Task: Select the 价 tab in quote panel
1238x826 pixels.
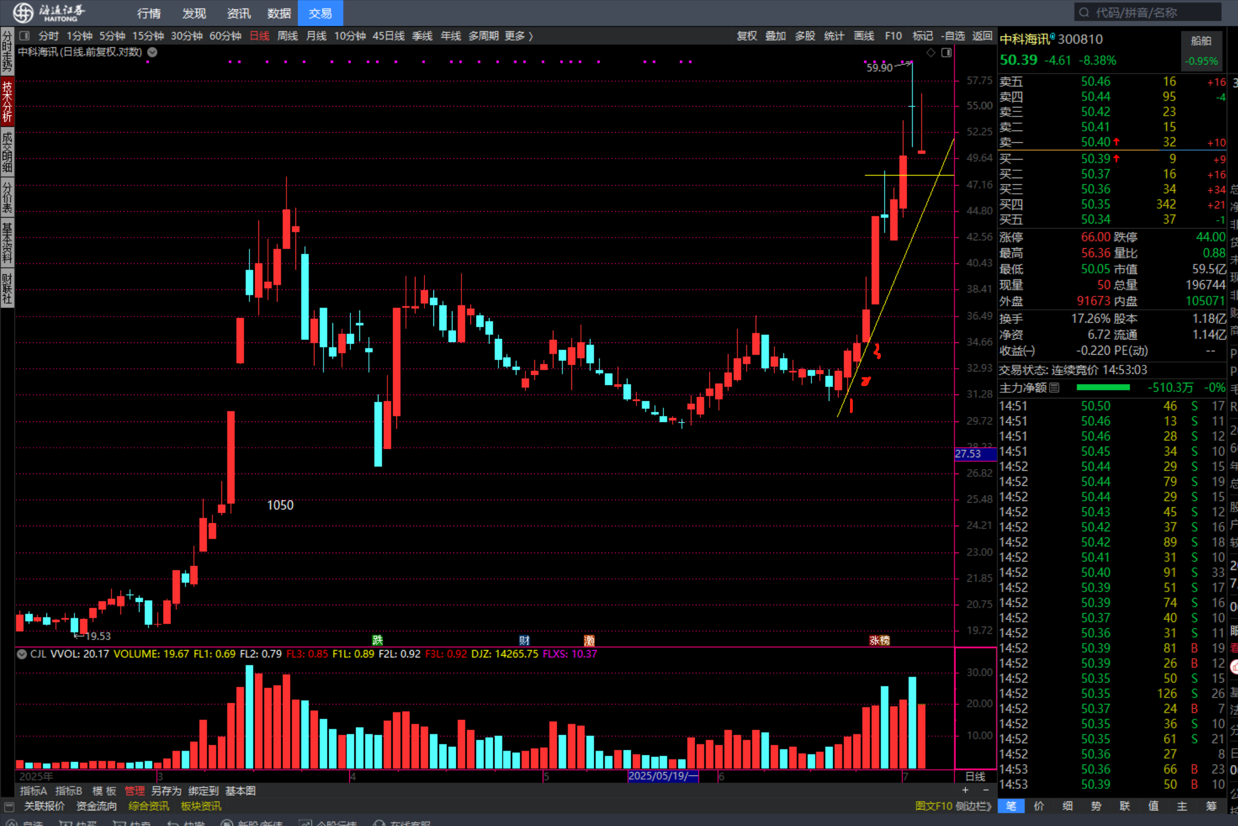Action: click(1039, 806)
